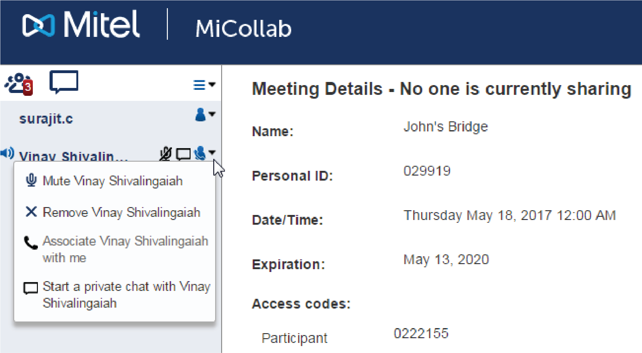Click the MiCollab title text

243,28
